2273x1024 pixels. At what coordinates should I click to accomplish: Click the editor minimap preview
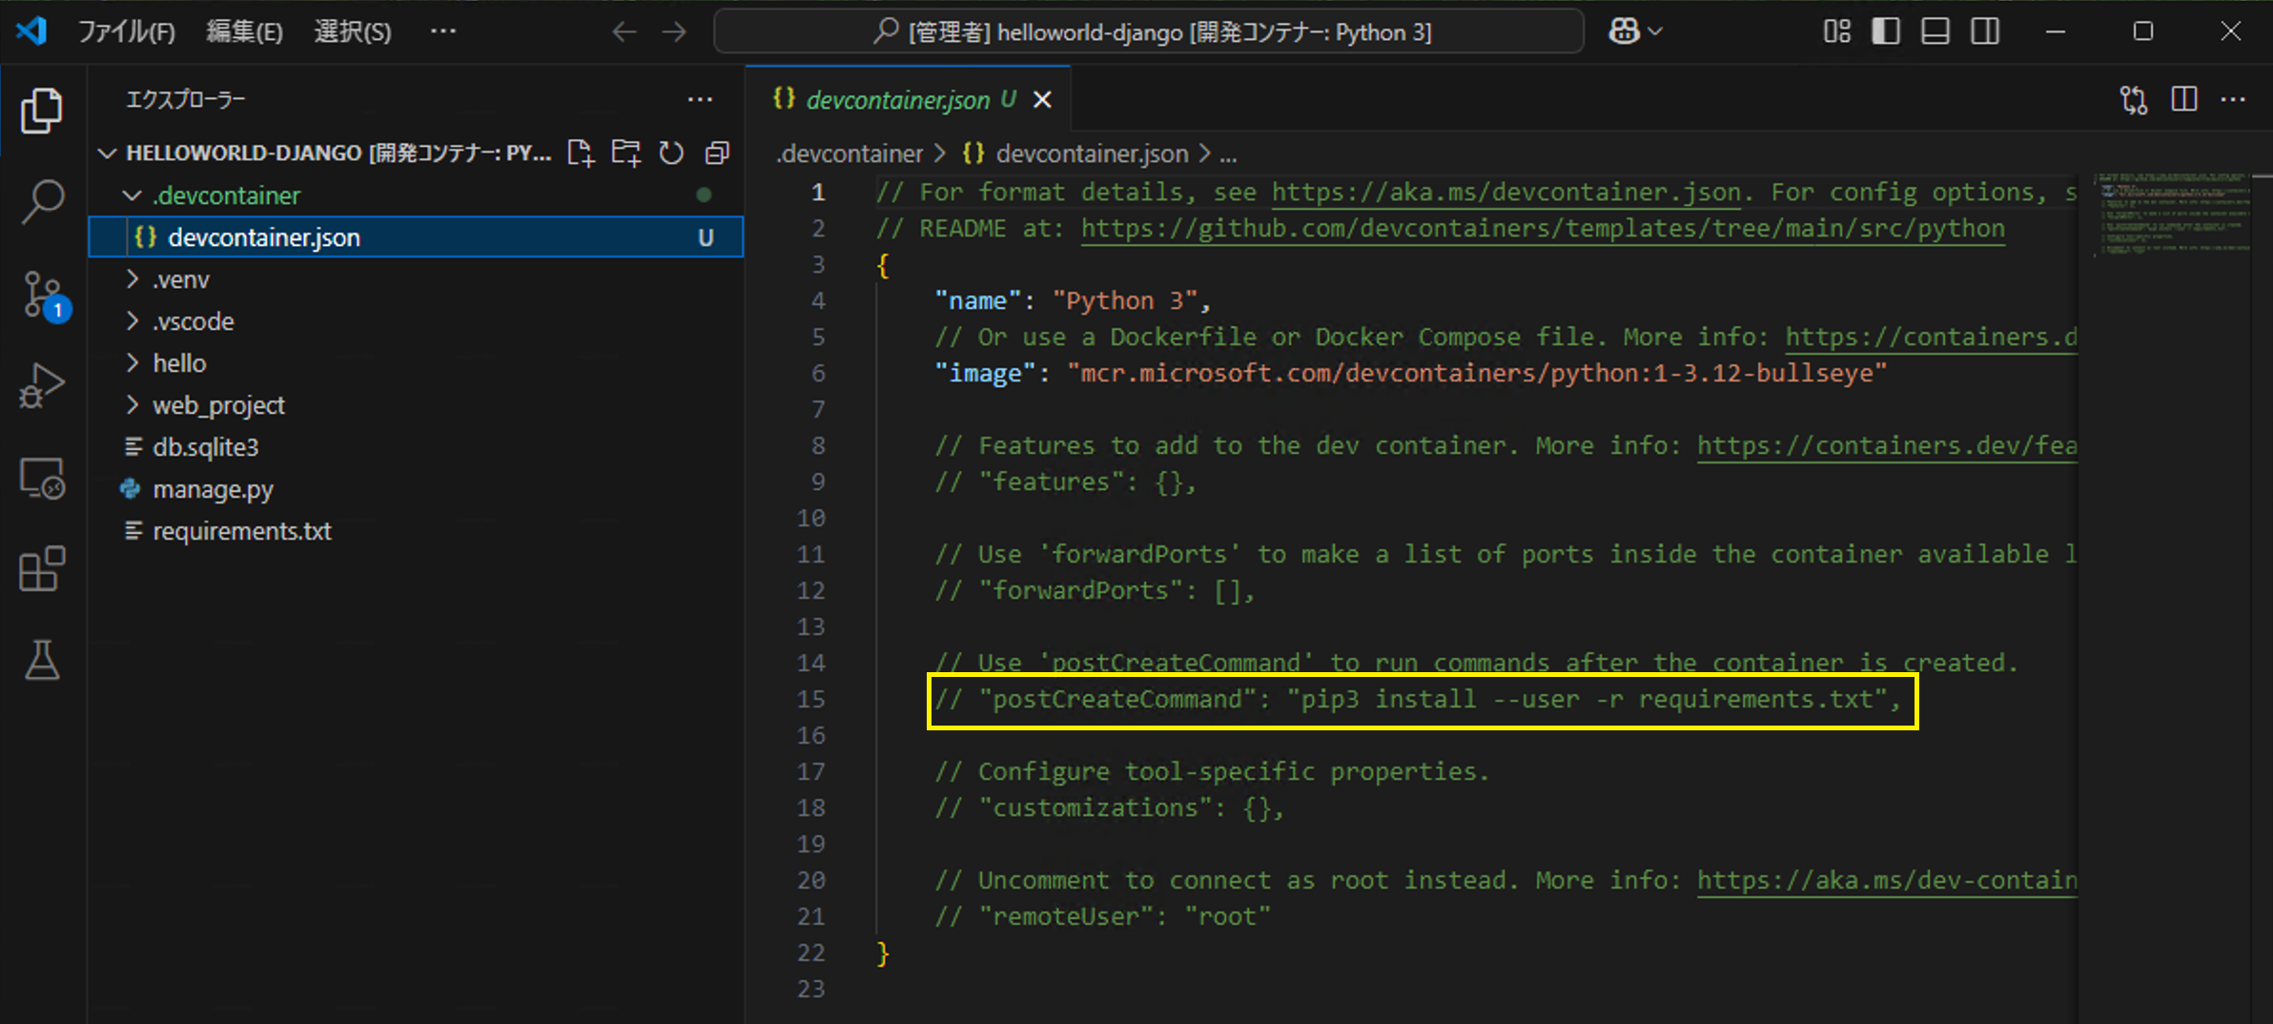[x=2172, y=215]
